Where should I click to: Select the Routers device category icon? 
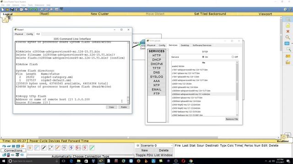[x=4, y=146]
